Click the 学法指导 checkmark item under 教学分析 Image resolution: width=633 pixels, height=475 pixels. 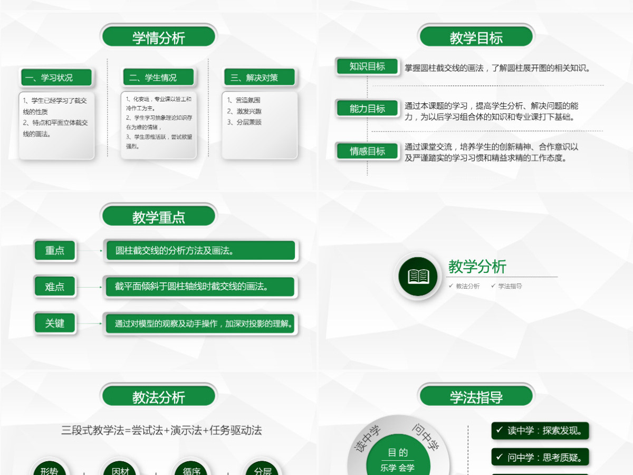(506, 286)
